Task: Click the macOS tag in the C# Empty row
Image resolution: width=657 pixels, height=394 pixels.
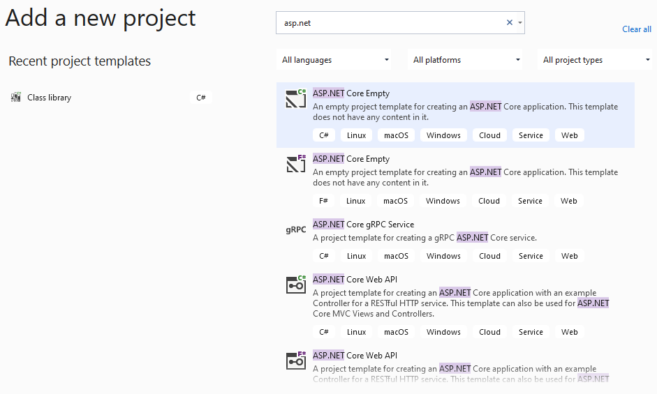Action: tap(396, 135)
